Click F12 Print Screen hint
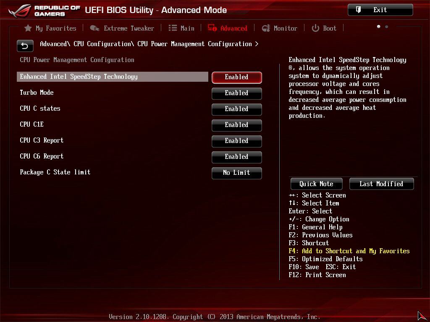Viewport: 430px width, 322px height. coord(317,275)
